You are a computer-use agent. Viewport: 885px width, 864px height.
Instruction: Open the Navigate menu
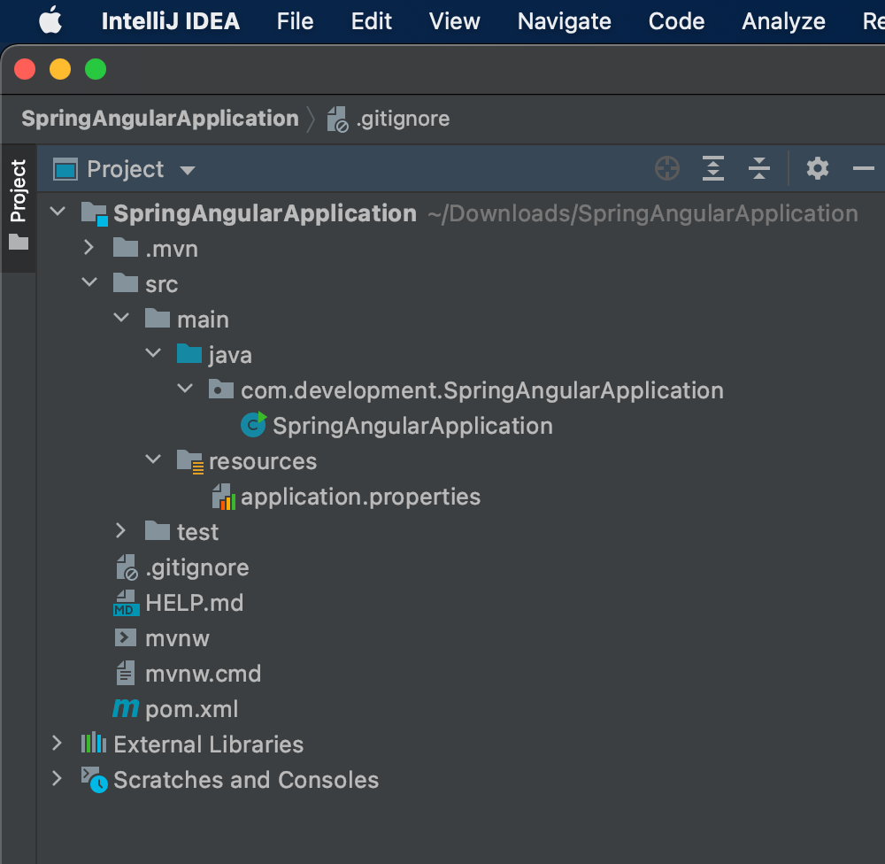pyautogui.click(x=565, y=21)
